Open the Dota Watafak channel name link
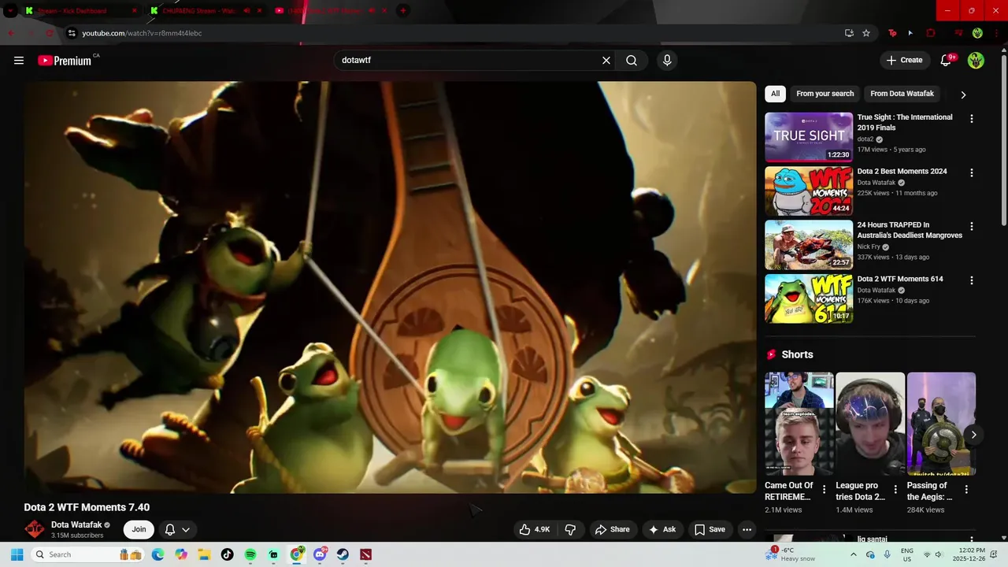The height and width of the screenshot is (567, 1008). coord(76,524)
